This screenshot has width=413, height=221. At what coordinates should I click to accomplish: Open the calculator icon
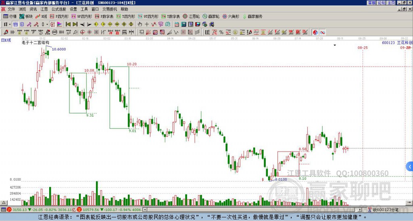184,25
